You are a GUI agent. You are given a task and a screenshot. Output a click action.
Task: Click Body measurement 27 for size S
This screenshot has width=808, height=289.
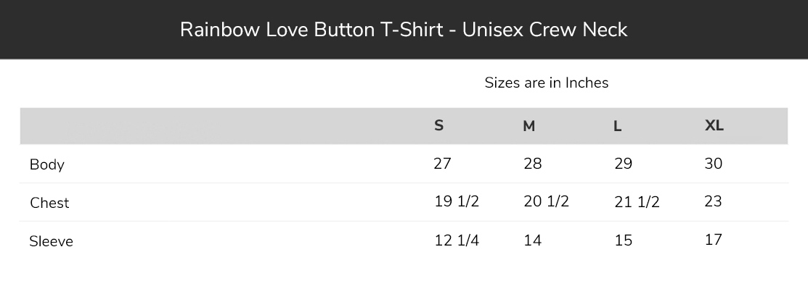[443, 164]
